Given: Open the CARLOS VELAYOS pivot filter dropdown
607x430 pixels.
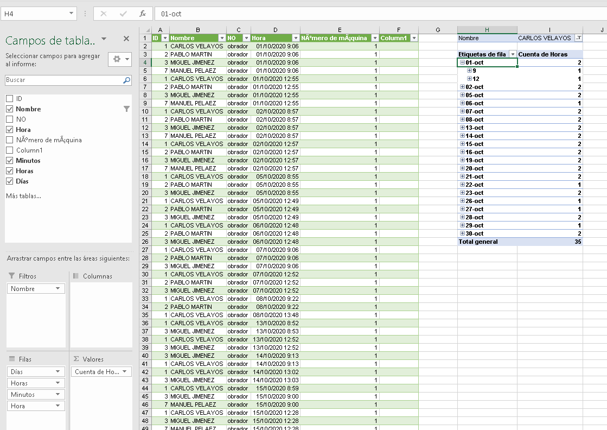Looking at the screenshot, I should (578, 38).
